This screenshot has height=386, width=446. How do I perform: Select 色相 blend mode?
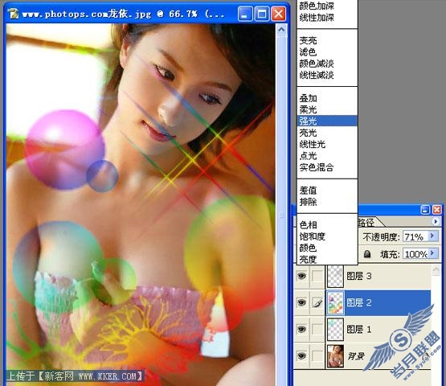[x=308, y=225]
